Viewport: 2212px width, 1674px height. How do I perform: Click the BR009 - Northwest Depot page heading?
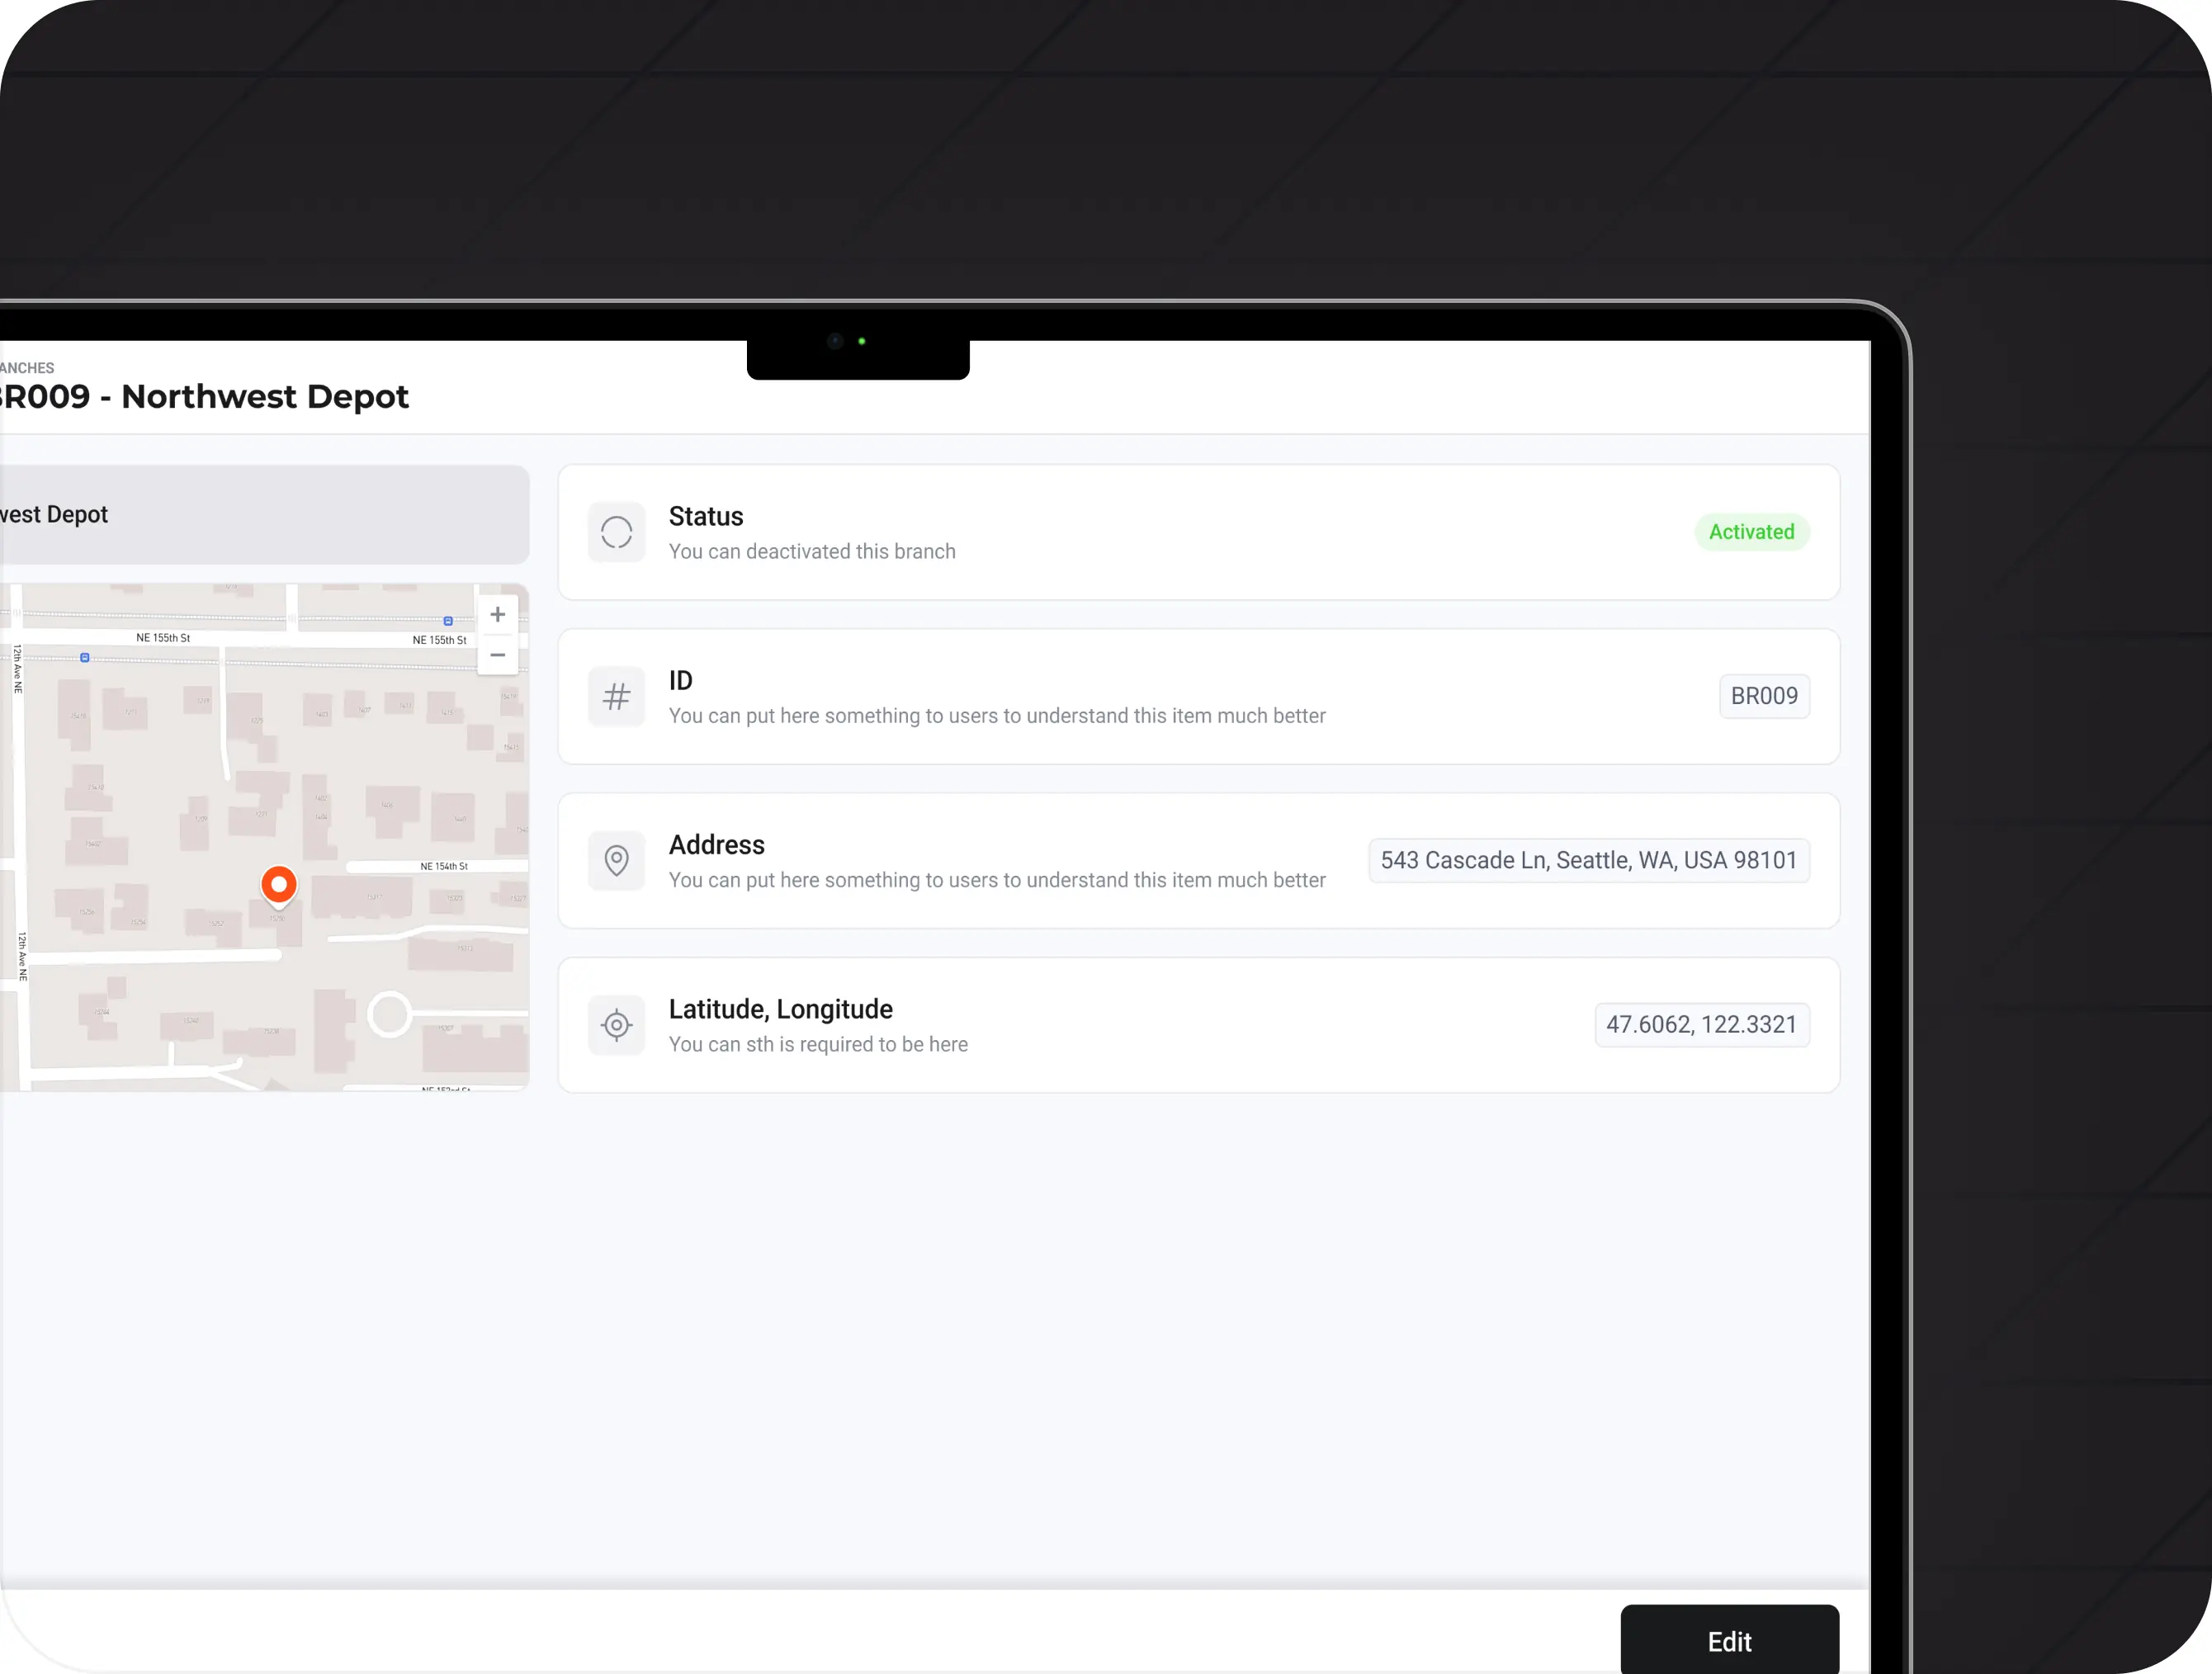[205, 397]
